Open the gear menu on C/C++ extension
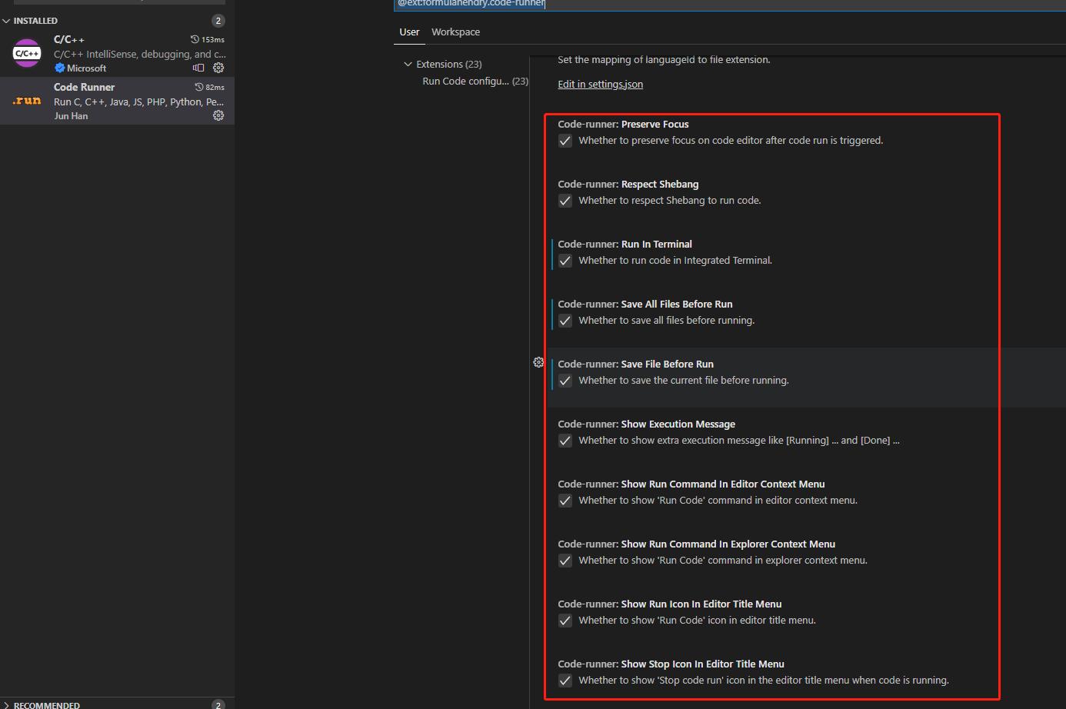Image resolution: width=1066 pixels, height=709 pixels. pyautogui.click(x=218, y=68)
